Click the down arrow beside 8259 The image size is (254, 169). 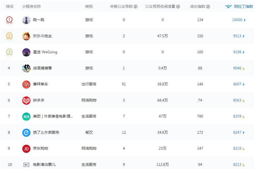click(244, 117)
